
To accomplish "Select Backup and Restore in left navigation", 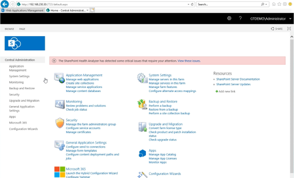I will (22, 88).
